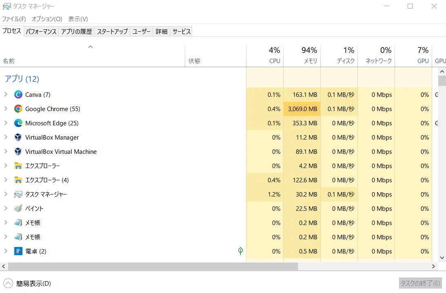Sort by the 状態 column header
The image size is (446, 293).
pyautogui.click(x=215, y=56)
